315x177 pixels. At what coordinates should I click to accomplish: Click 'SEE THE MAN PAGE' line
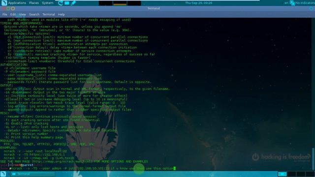coord(74,161)
